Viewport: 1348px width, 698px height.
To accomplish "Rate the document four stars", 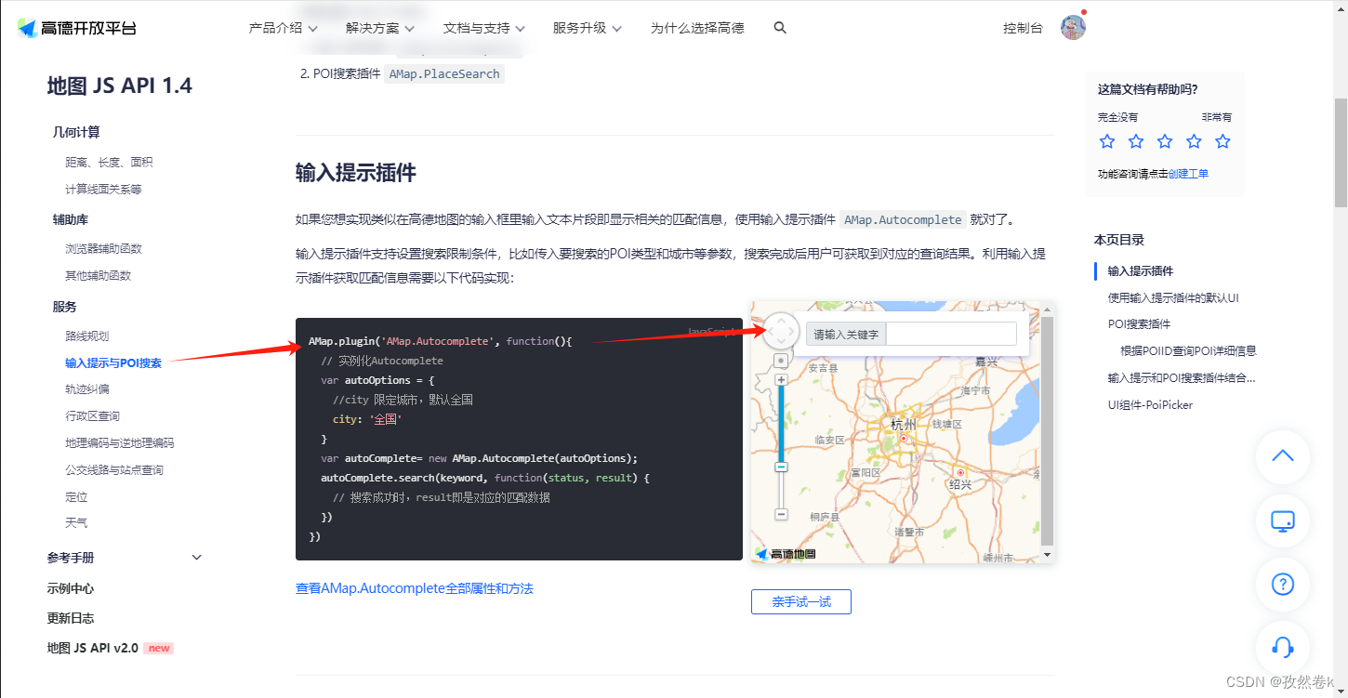I will click(1194, 141).
